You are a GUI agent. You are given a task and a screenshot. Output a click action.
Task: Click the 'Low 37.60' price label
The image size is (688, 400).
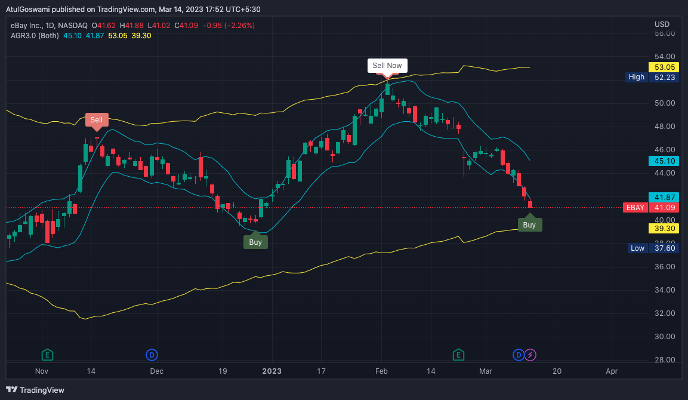[653, 248]
